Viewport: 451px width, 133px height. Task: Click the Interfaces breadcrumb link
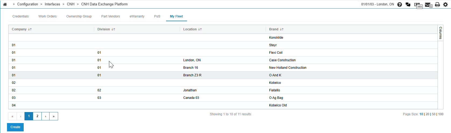(52, 4)
